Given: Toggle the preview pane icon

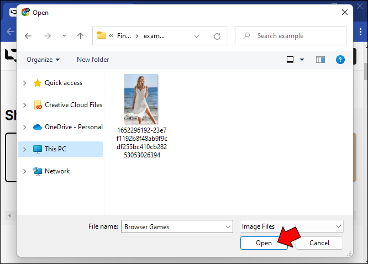Looking at the screenshot, I should (x=320, y=60).
